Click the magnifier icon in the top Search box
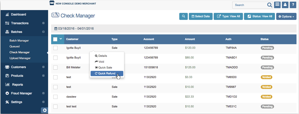299x114 pixels. pos(270,5)
